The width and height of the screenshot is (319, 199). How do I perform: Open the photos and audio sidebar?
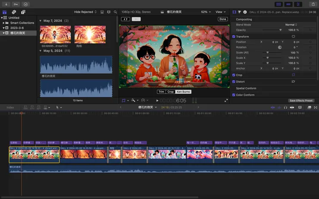click(14, 12)
